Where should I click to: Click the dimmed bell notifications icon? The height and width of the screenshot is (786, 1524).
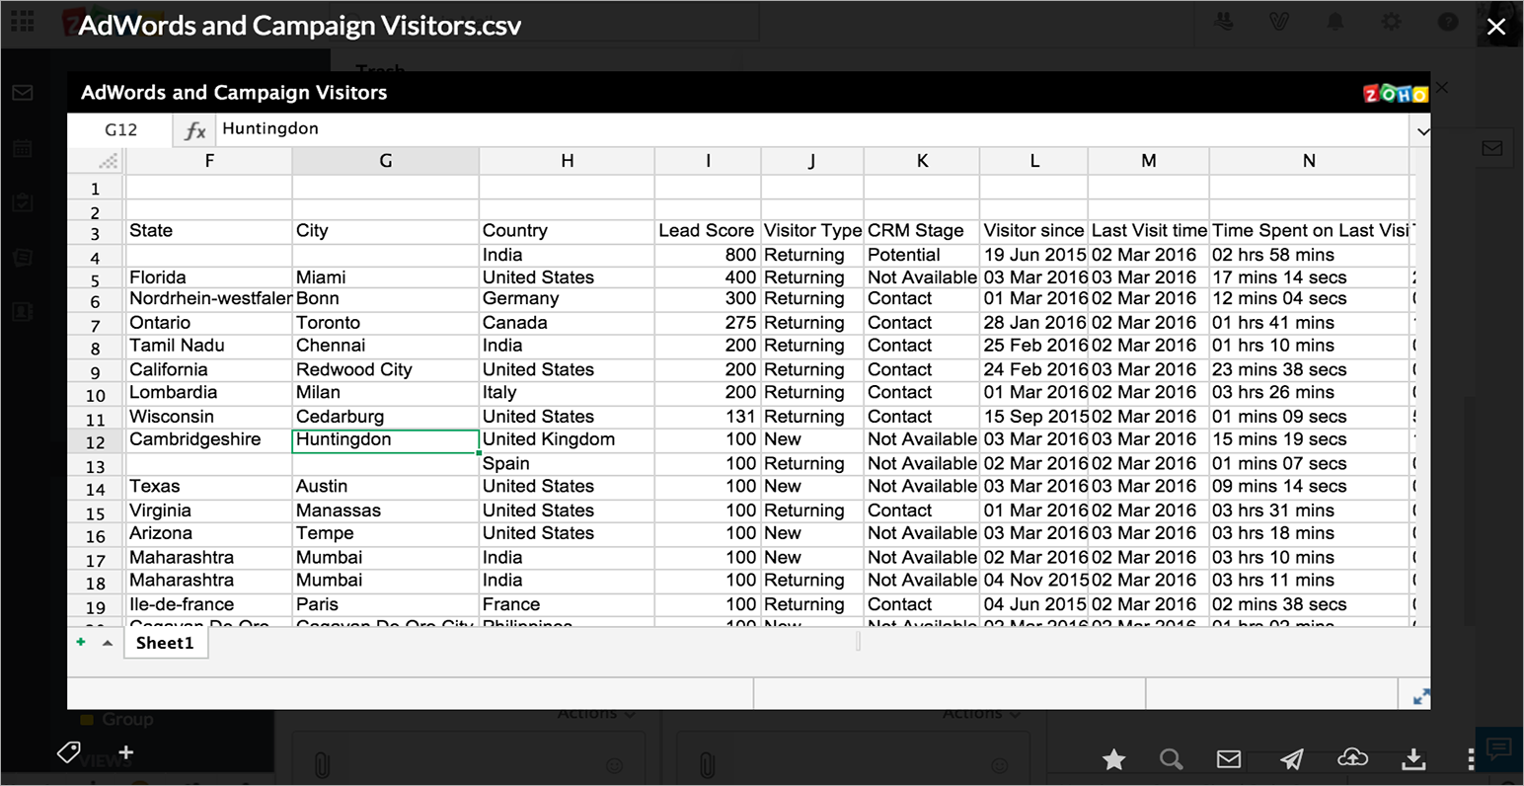(1334, 21)
